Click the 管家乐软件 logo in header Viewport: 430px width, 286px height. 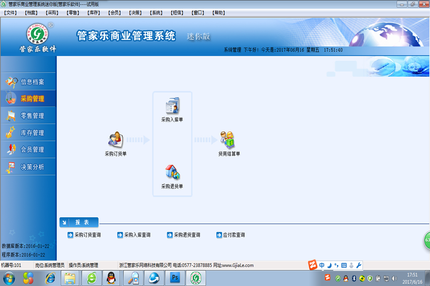pos(37,37)
